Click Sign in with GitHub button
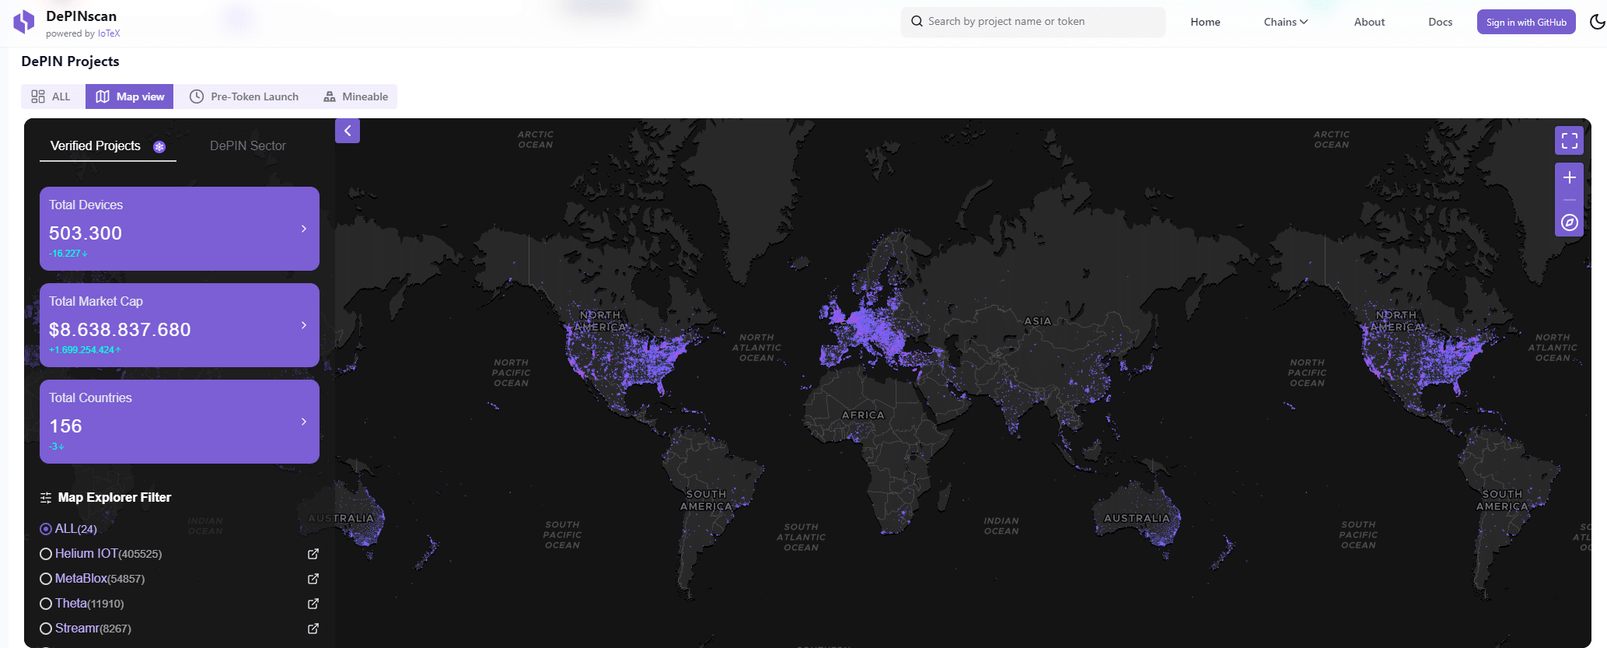This screenshot has width=1607, height=648. (x=1525, y=23)
